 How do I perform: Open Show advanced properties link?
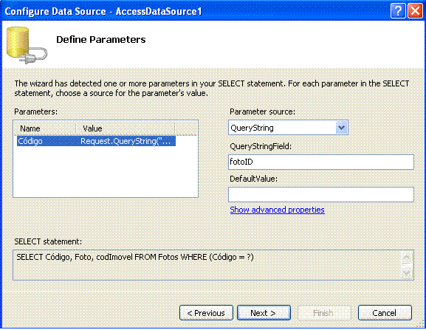(x=277, y=210)
